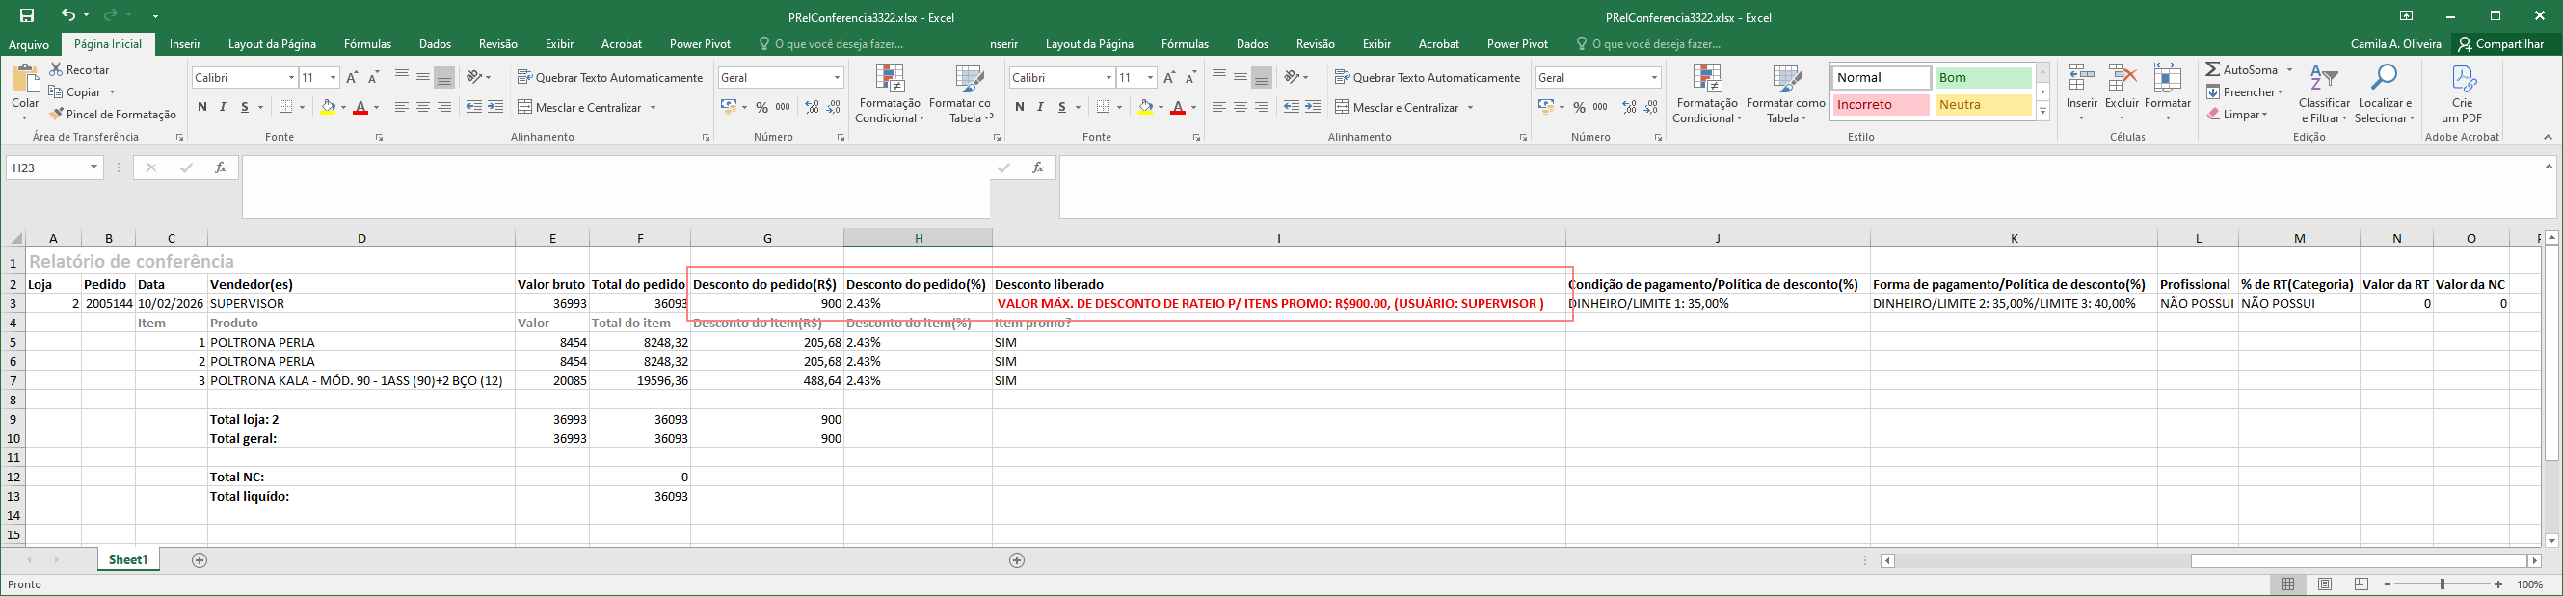
Task: Switch to Page Layout view in status bar
Action: 2325,584
